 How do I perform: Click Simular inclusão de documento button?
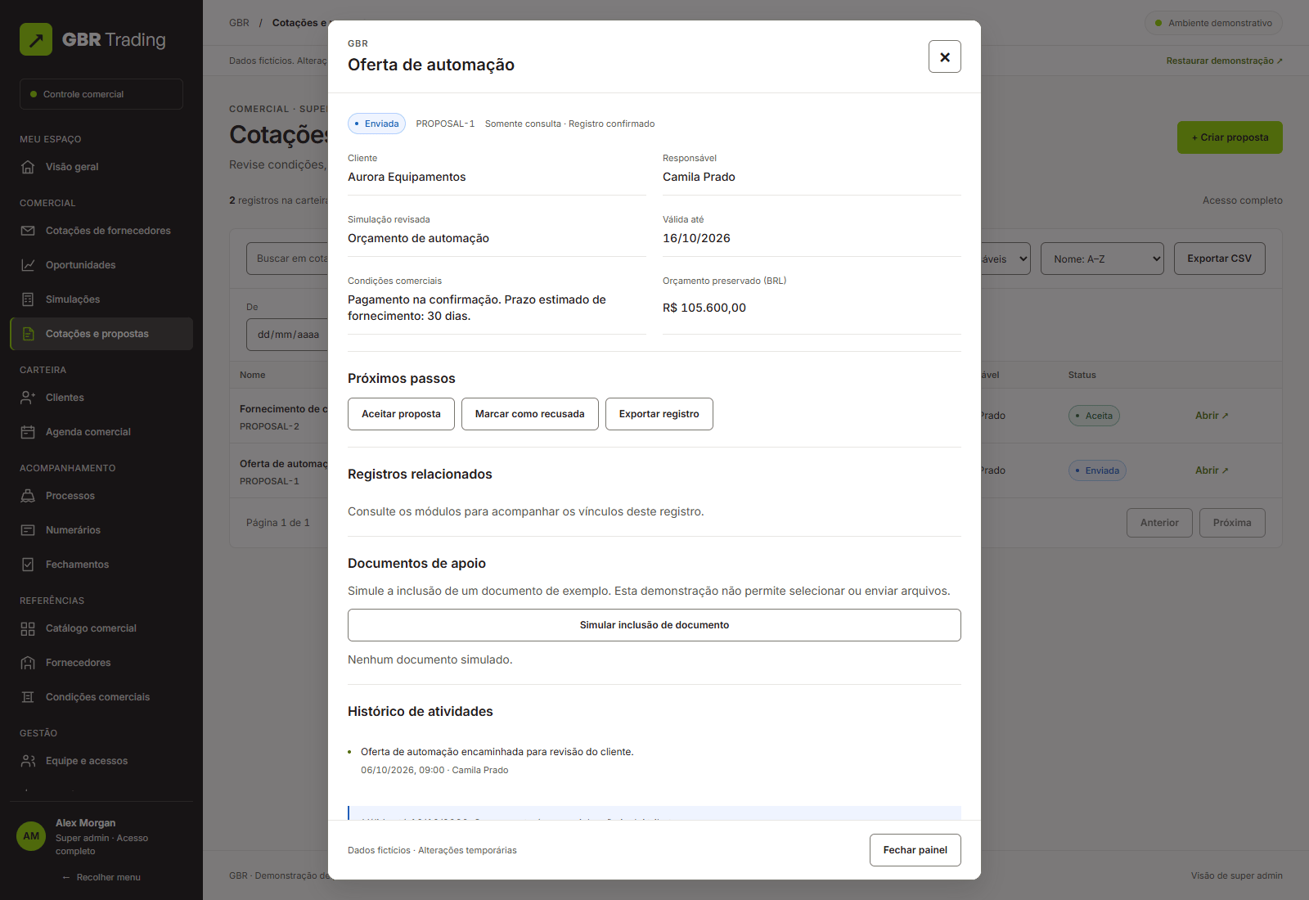(654, 625)
